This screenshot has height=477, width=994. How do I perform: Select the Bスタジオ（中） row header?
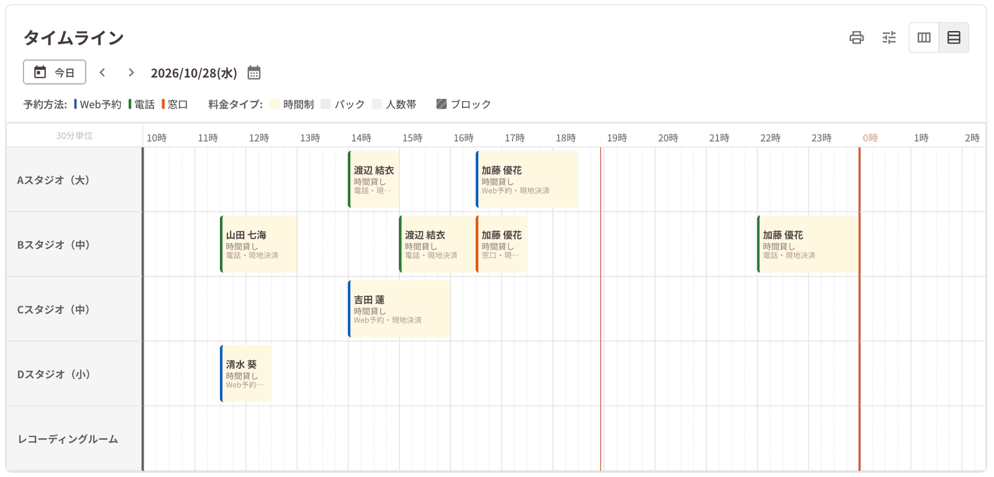(75, 244)
